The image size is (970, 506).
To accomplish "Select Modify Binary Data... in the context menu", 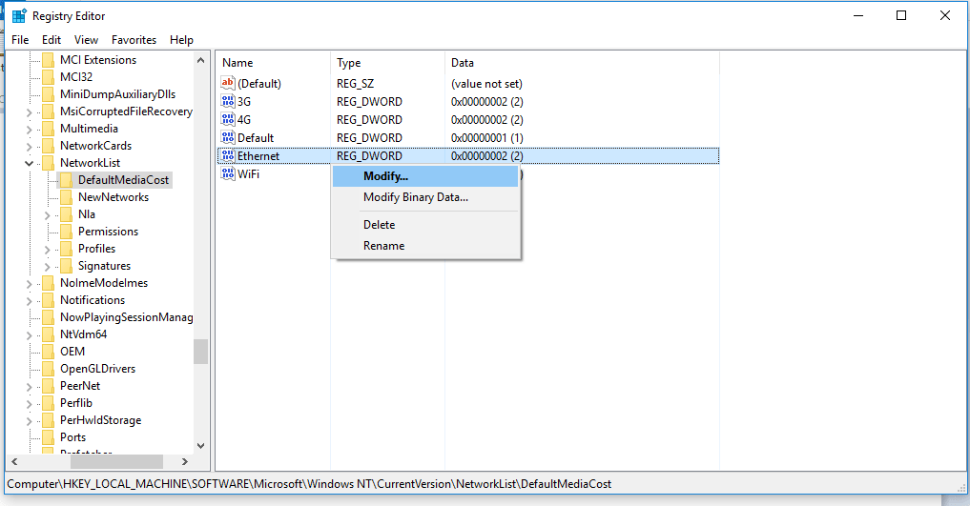I will (x=415, y=197).
